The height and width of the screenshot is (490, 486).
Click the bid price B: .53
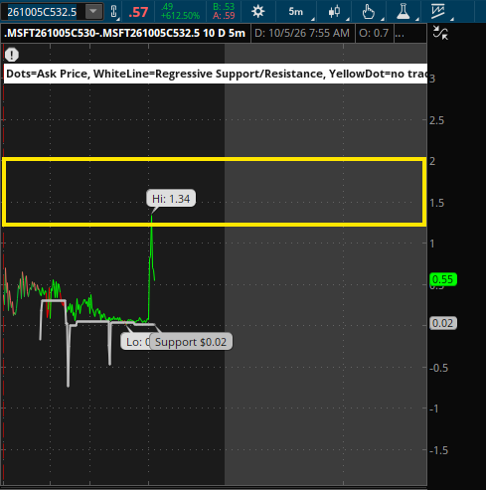pos(224,7)
